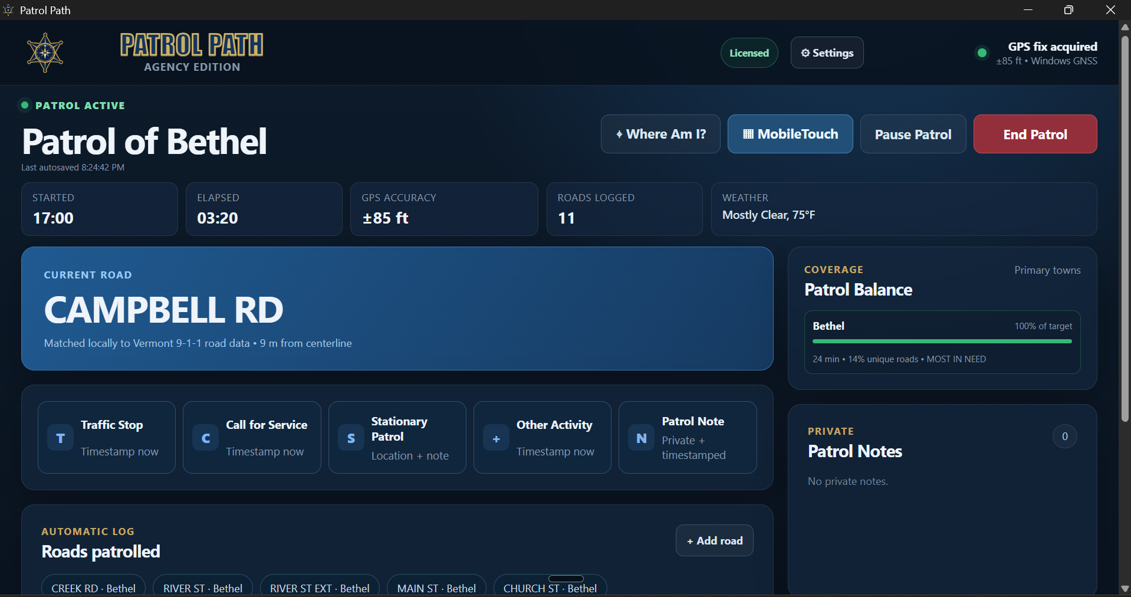The height and width of the screenshot is (597, 1131).
Task: Click the Traffic Stop T icon
Action: [60, 438]
